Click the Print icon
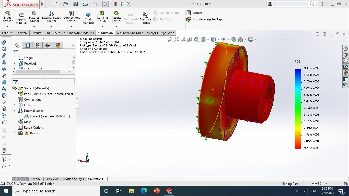349x196 pixels. pyautogui.click(x=85, y=4)
